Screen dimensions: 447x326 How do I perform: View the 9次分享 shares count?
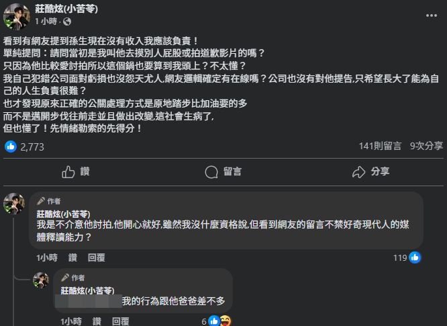(426, 146)
